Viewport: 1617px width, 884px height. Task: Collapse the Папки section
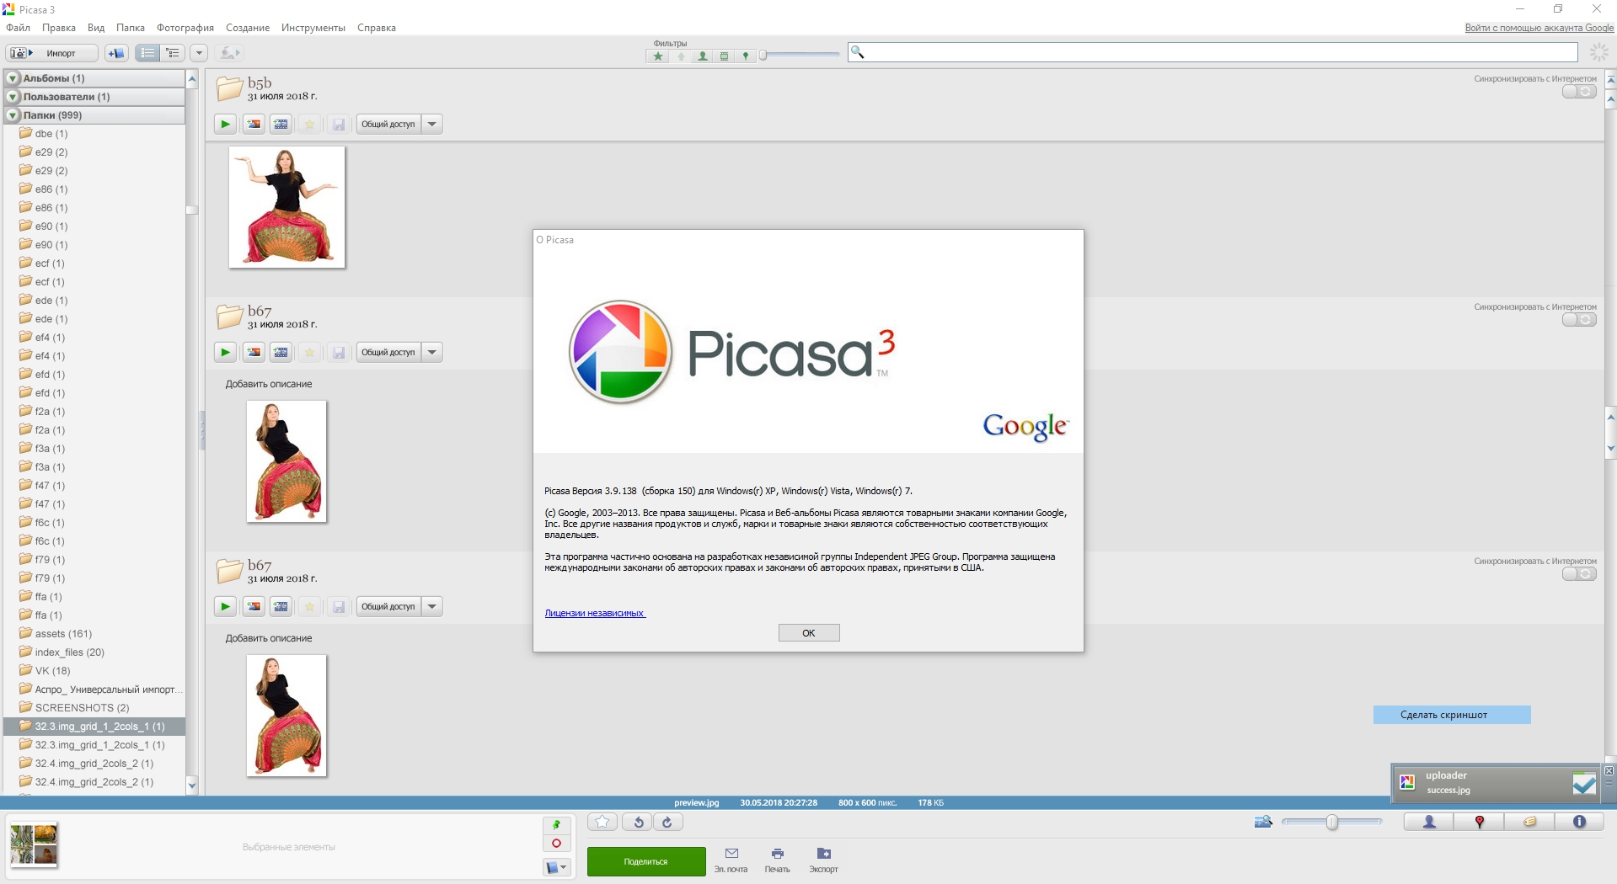13,115
